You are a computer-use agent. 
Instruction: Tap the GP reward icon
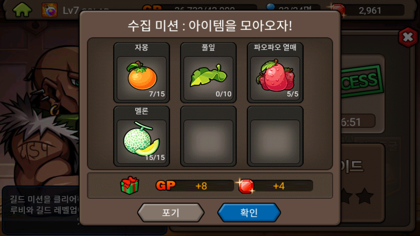click(x=166, y=186)
